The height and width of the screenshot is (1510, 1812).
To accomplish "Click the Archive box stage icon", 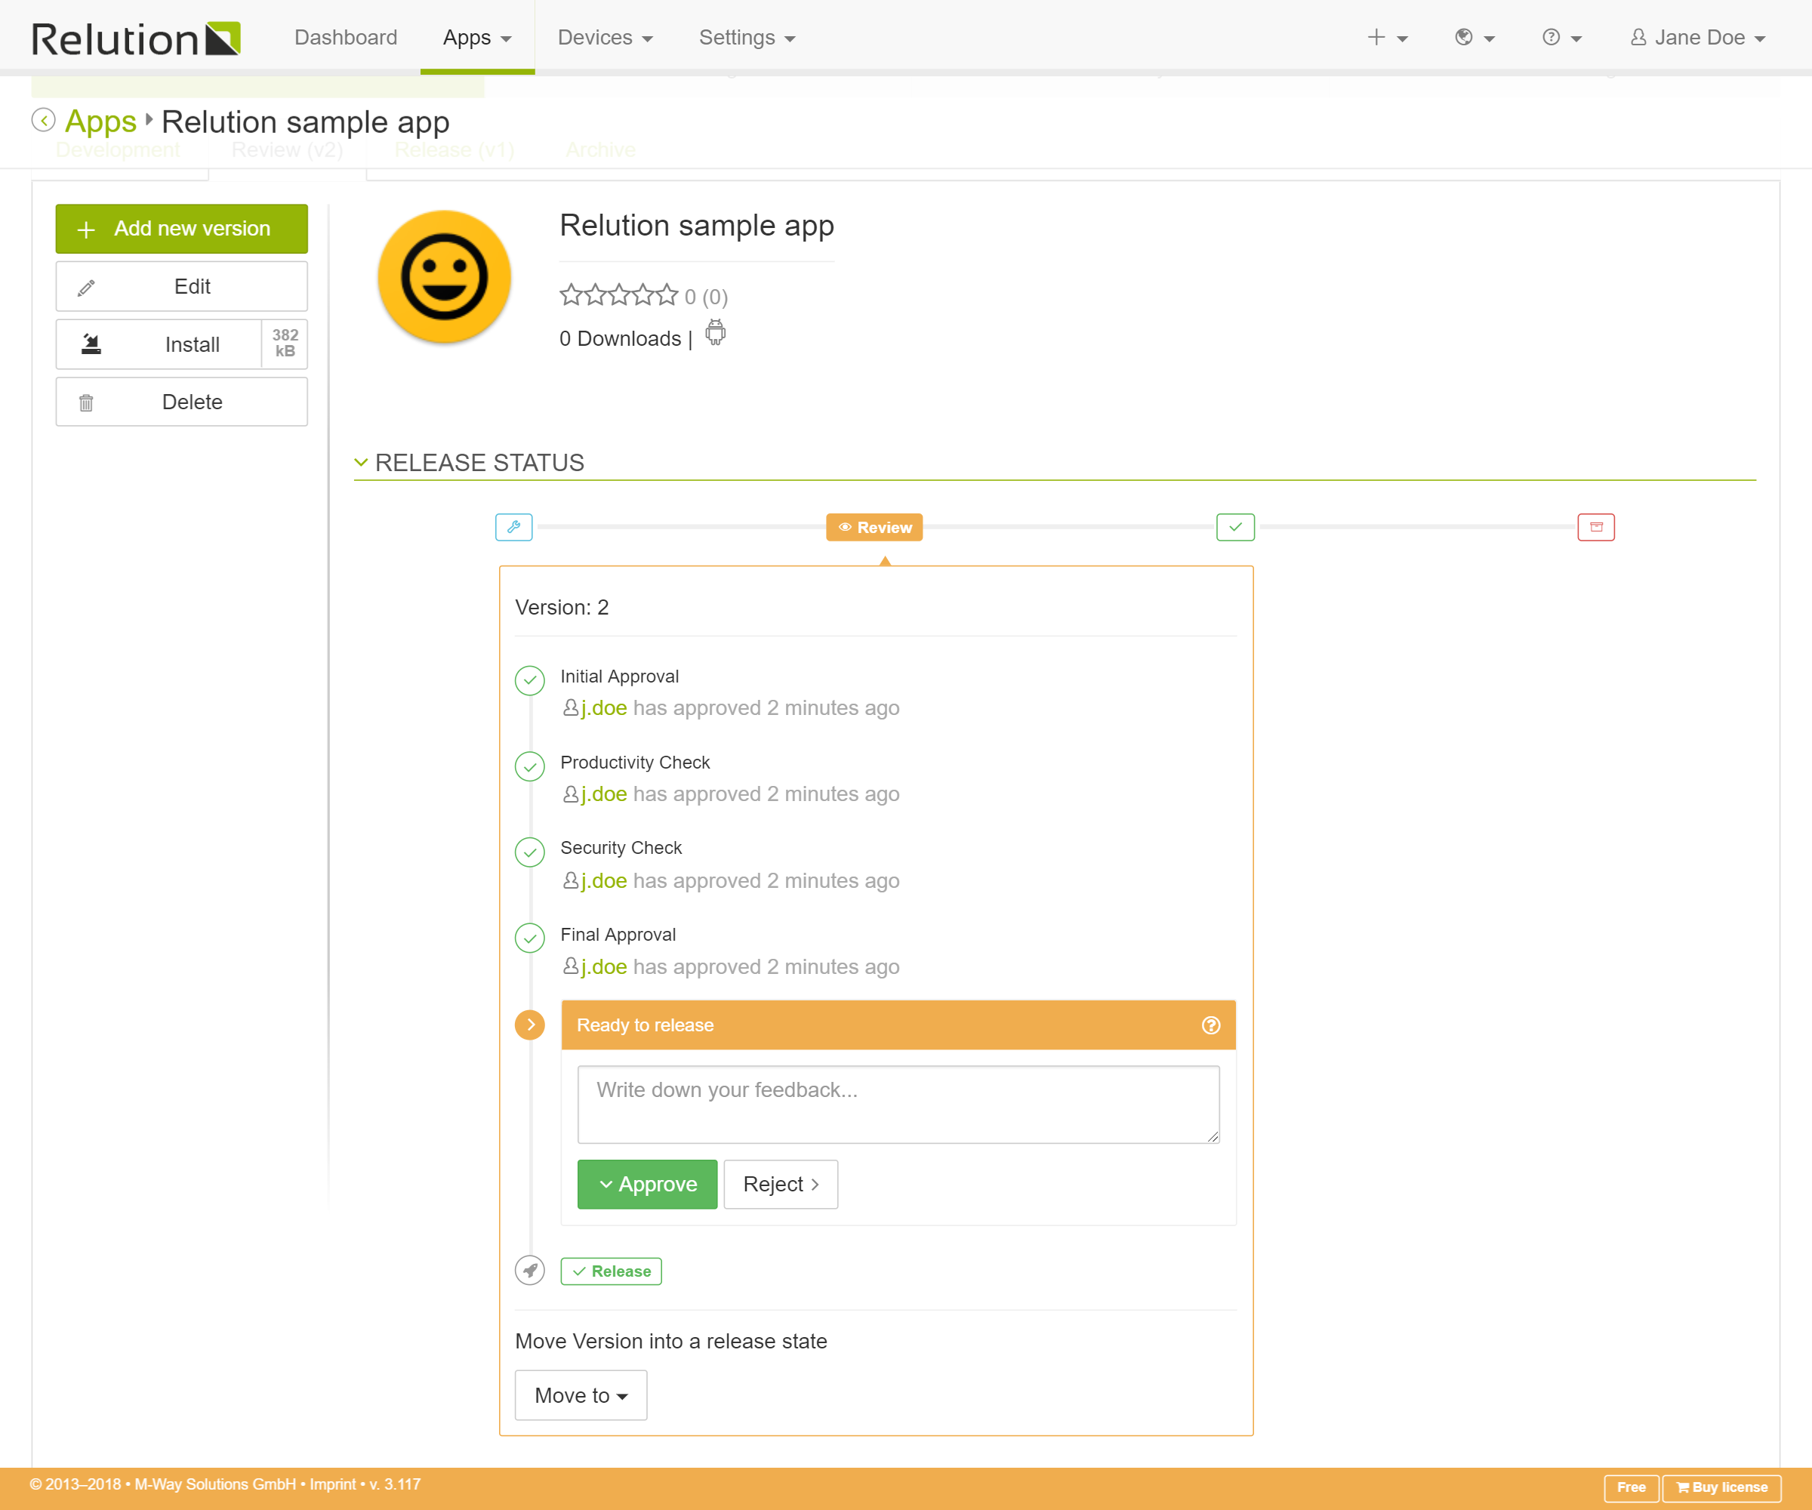I will tap(1596, 527).
